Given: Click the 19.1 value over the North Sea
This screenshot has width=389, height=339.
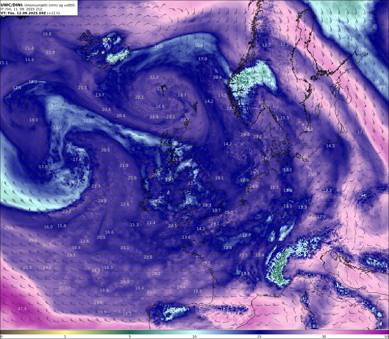Looking at the screenshot, I should click(219, 178).
